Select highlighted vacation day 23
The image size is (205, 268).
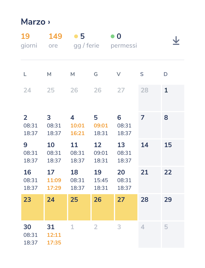coord(32,207)
